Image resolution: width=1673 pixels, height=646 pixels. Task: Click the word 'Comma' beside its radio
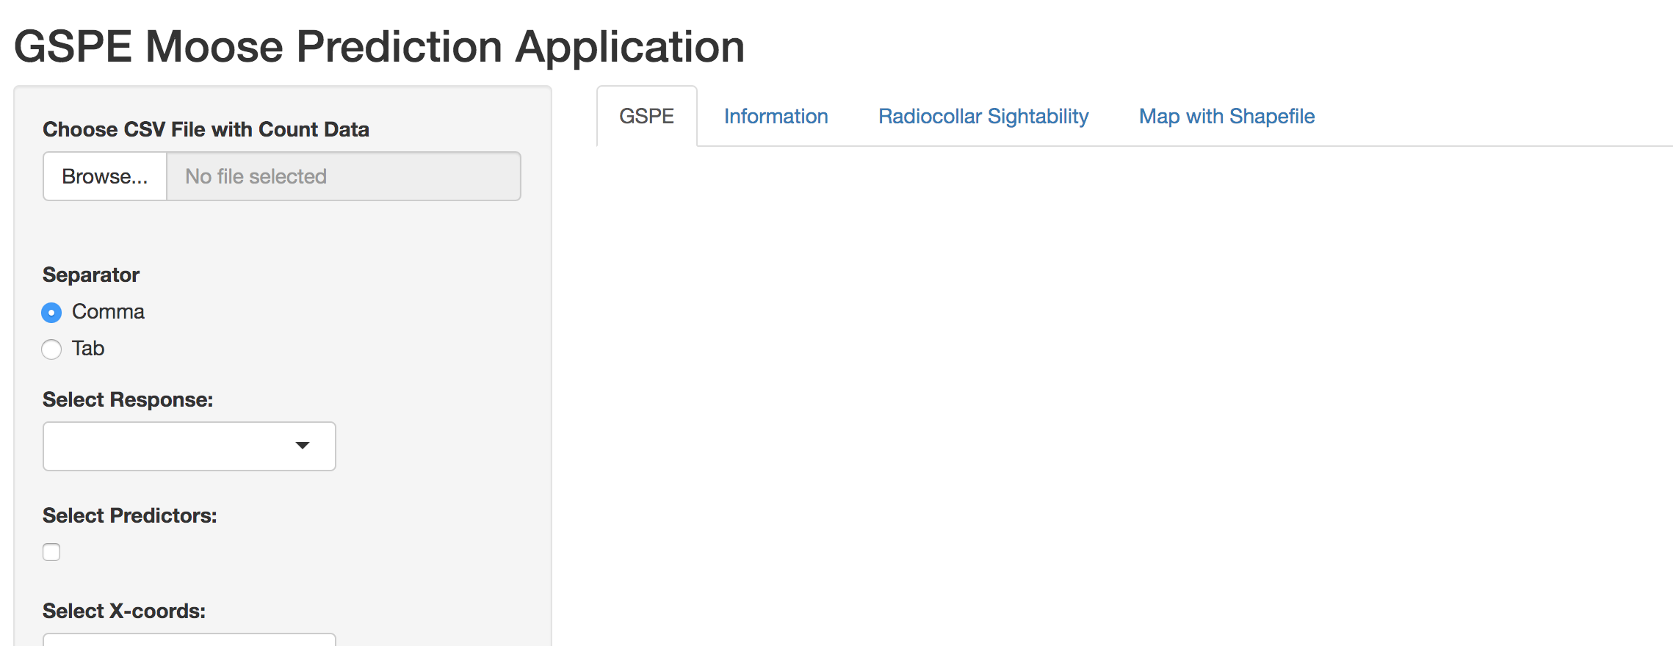tap(108, 311)
